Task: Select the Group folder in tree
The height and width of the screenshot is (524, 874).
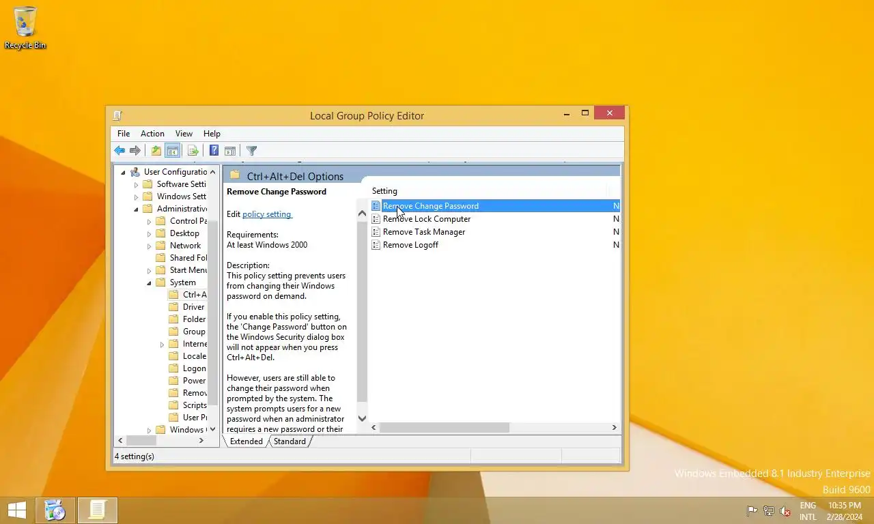Action: (x=194, y=332)
